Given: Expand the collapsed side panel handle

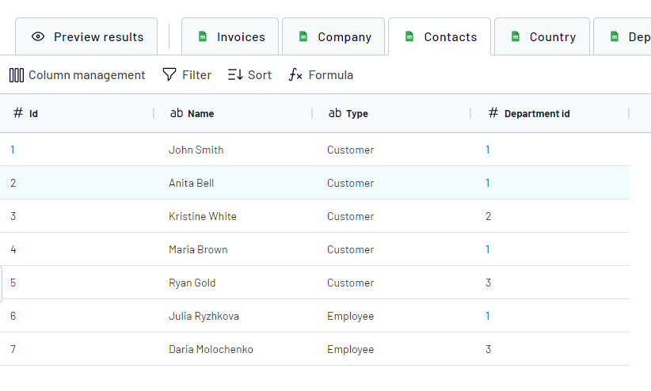Looking at the screenshot, I should [x=2, y=283].
